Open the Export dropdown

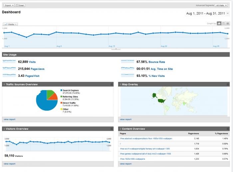(x=9, y=5)
